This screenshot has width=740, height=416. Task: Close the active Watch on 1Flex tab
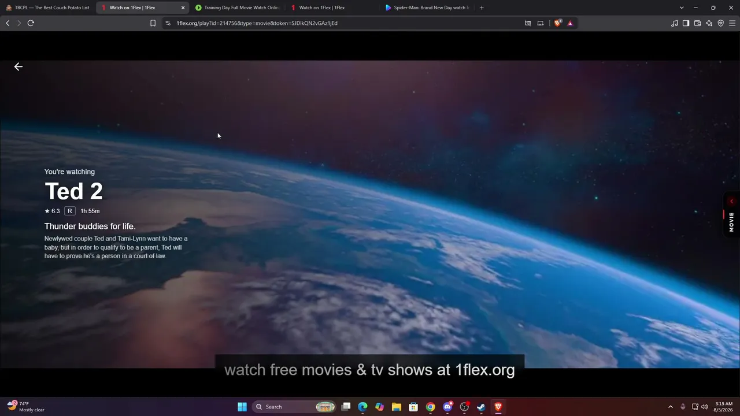tap(183, 8)
